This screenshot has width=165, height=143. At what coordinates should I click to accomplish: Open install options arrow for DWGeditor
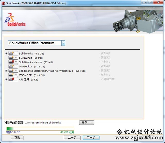(x=16, y=66)
